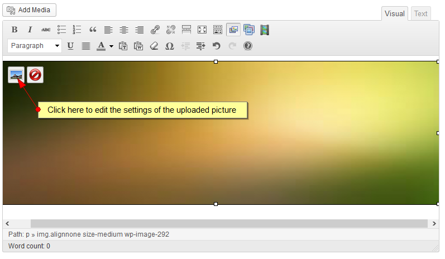Screen dimensions: 445x259
Task: Click the horizontal scrollbar thumb
Action: (229, 223)
